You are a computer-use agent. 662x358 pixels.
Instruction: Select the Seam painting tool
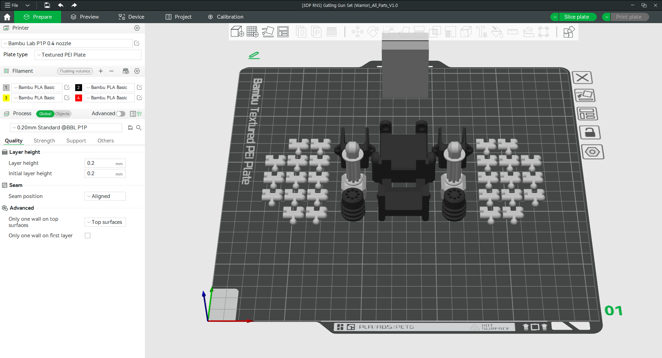click(x=466, y=32)
